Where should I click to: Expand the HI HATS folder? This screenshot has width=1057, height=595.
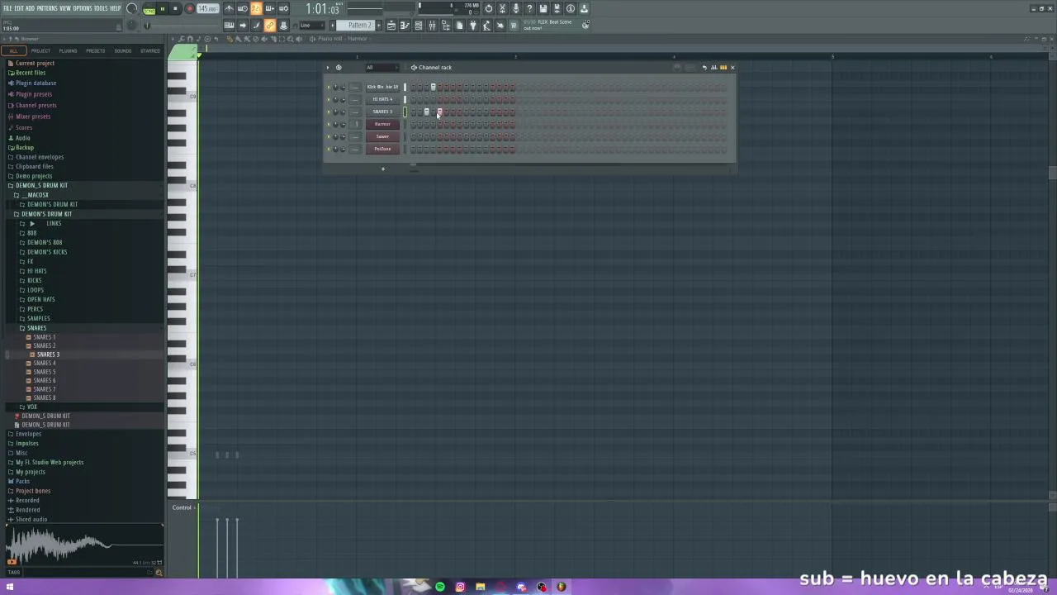coord(36,271)
